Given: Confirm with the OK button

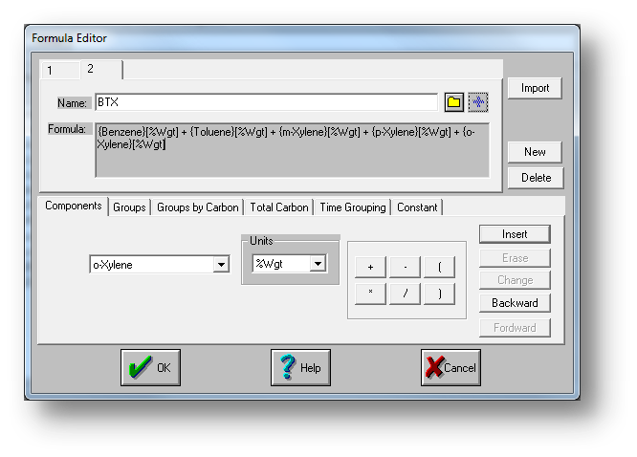Looking at the screenshot, I should (x=150, y=367).
